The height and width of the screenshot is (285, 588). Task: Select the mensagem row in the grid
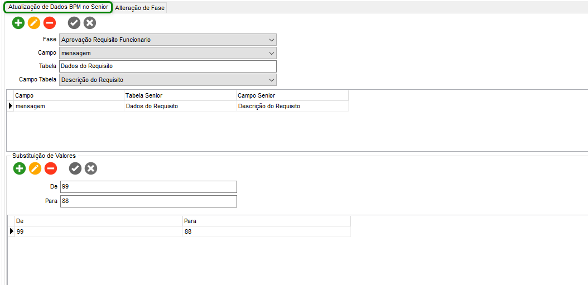point(67,106)
